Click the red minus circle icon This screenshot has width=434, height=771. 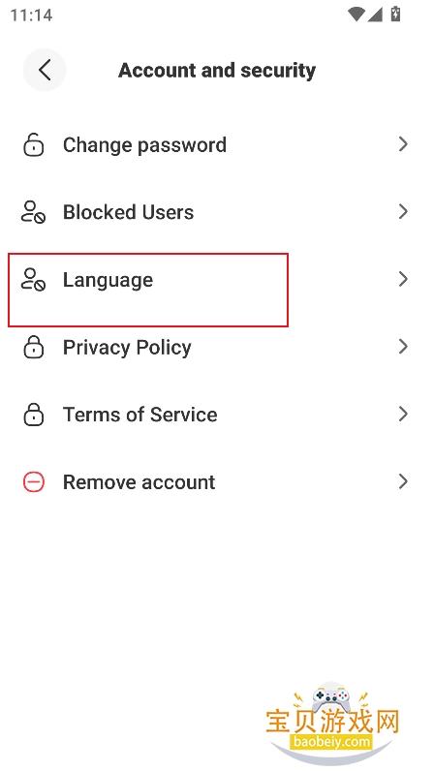[x=34, y=482]
